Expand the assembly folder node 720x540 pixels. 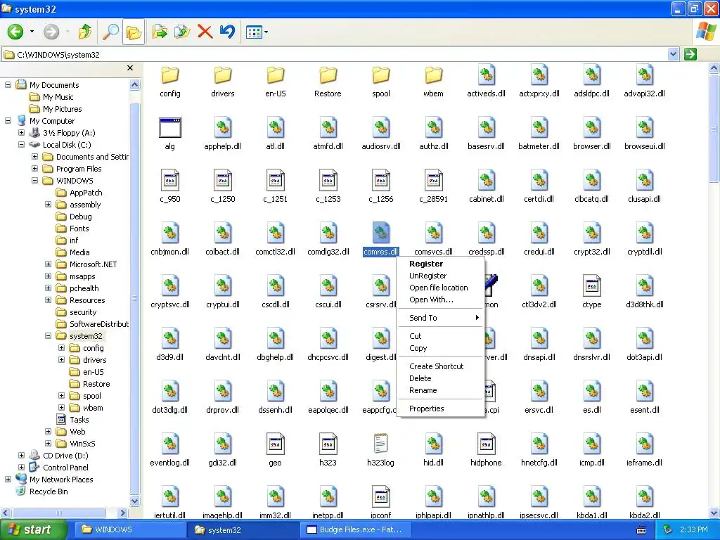(48, 205)
